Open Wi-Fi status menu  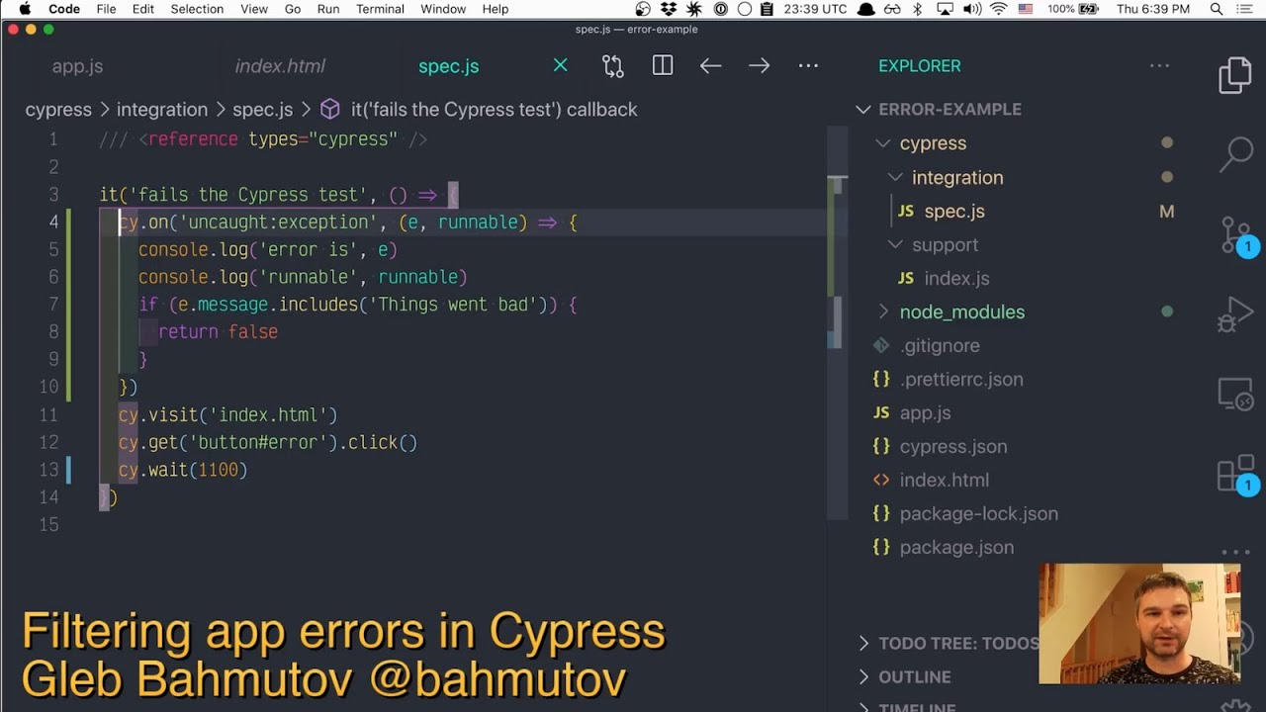pyautogui.click(x=998, y=9)
